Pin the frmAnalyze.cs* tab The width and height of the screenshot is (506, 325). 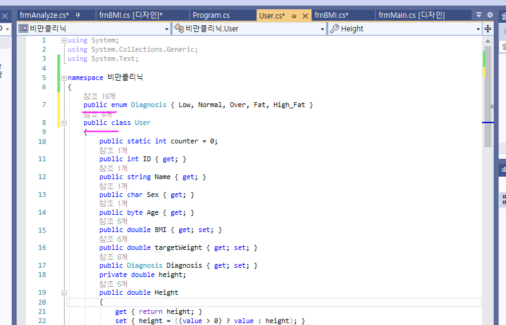coord(78,15)
